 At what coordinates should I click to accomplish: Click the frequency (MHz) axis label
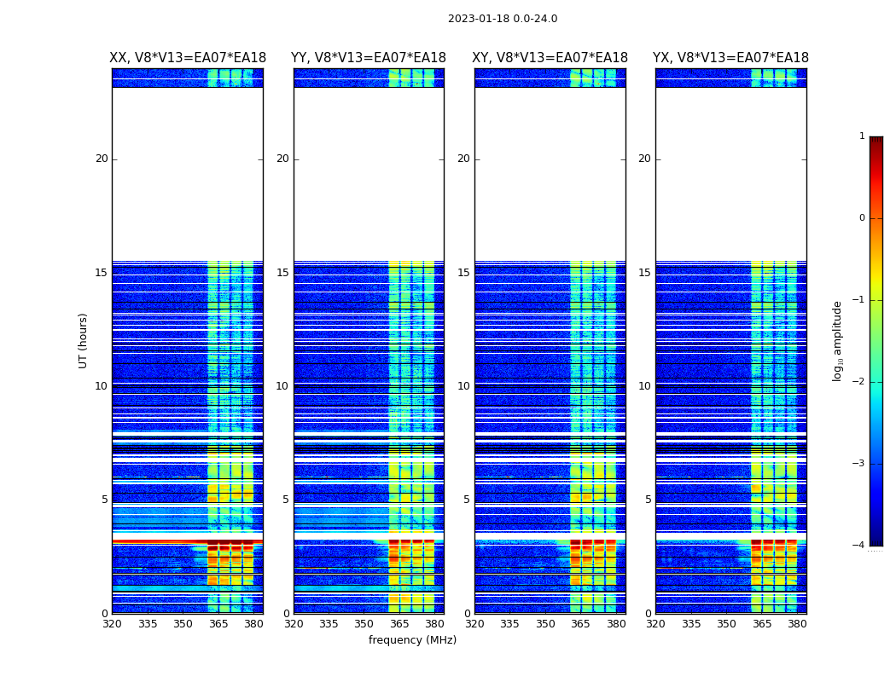pos(412,639)
